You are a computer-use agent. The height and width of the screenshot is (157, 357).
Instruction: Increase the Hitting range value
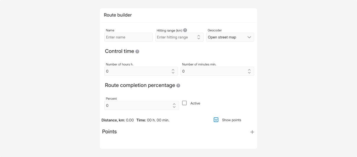[x=199, y=36]
